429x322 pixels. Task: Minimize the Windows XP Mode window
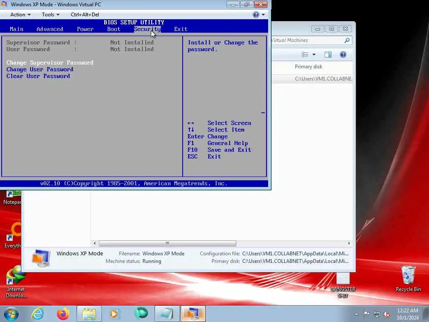(233, 4)
